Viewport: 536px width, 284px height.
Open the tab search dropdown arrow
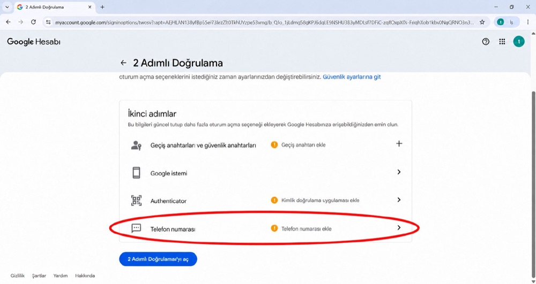coord(7,7)
